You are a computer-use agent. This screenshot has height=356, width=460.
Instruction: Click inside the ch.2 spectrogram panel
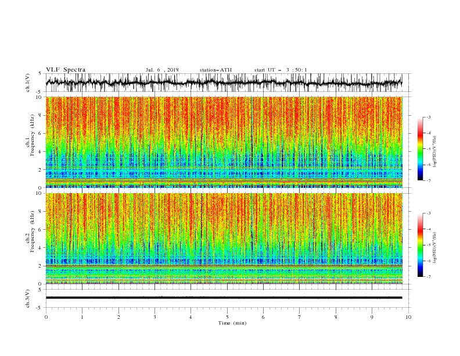tap(224, 238)
